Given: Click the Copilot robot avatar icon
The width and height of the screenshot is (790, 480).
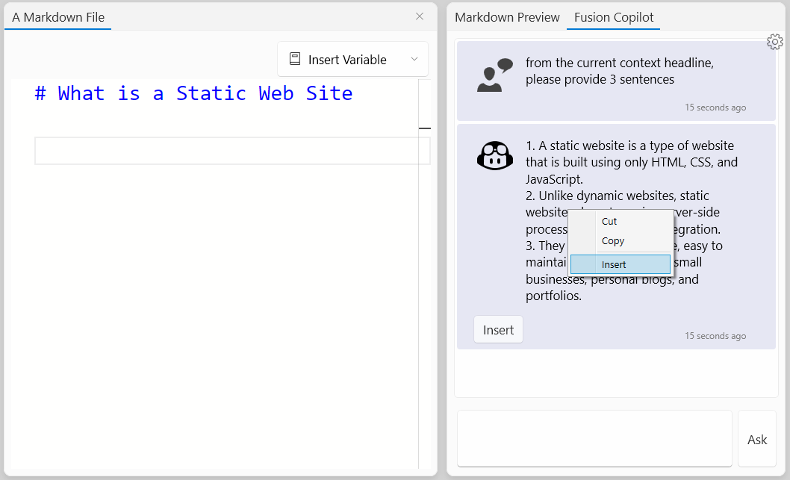Looking at the screenshot, I should pyautogui.click(x=494, y=155).
